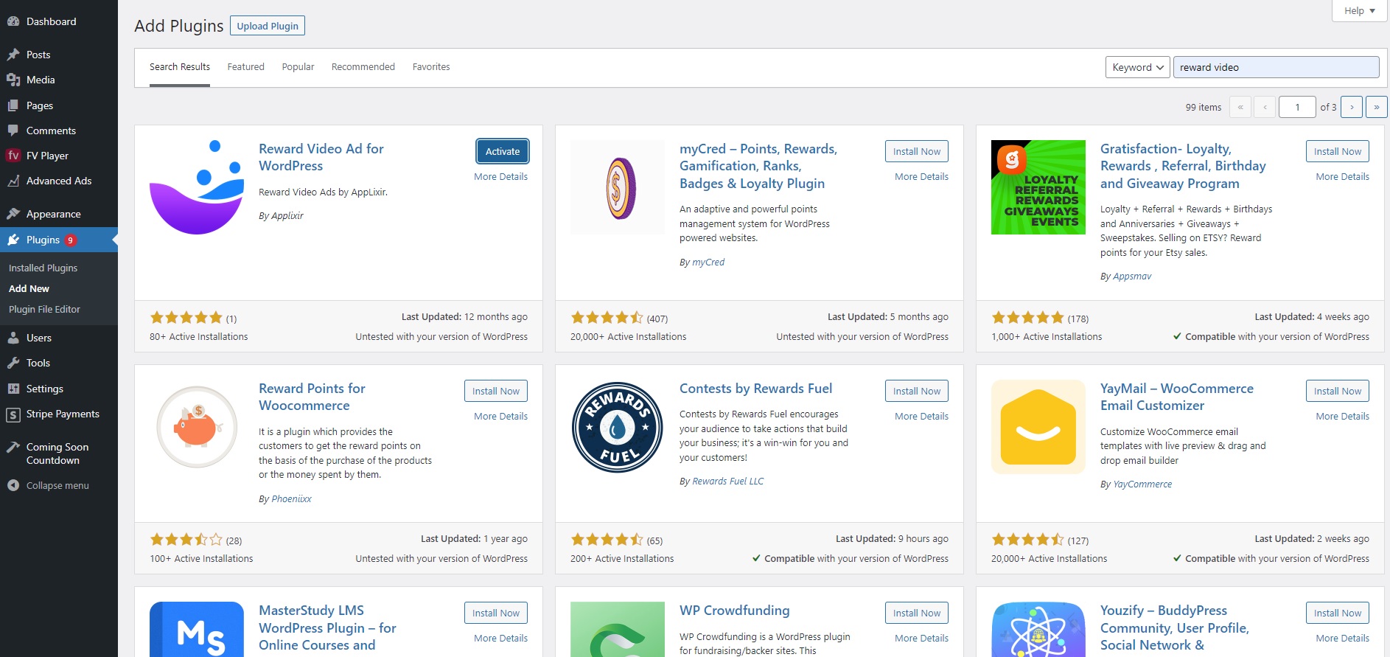Click the Appearance brush icon
Screen dimensions: 1390x657
tap(13, 214)
